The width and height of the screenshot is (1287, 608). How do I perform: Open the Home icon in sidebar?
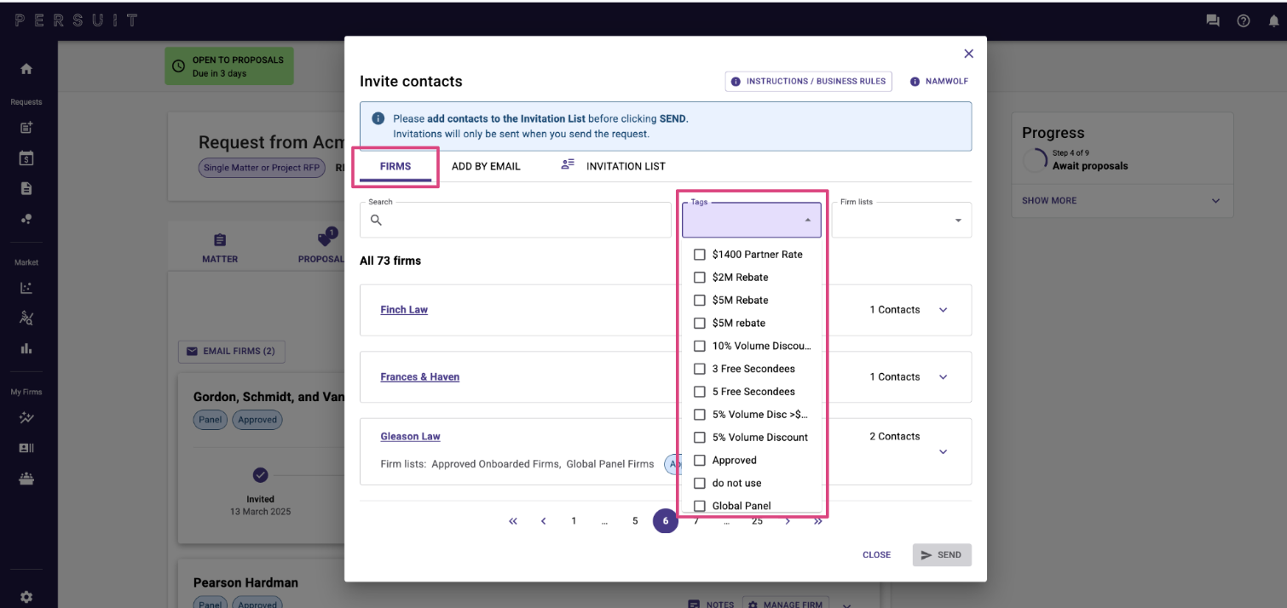click(26, 69)
